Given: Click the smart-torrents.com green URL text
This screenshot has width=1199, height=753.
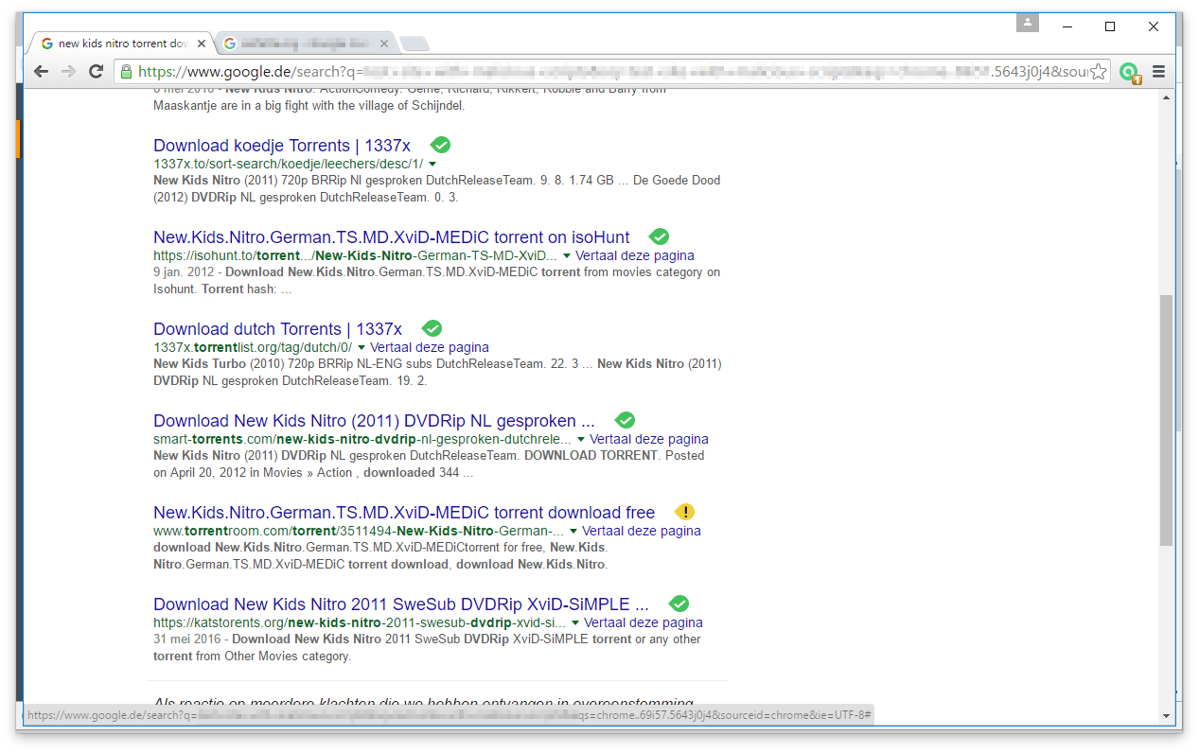Looking at the screenshot, I should (362, 439).
